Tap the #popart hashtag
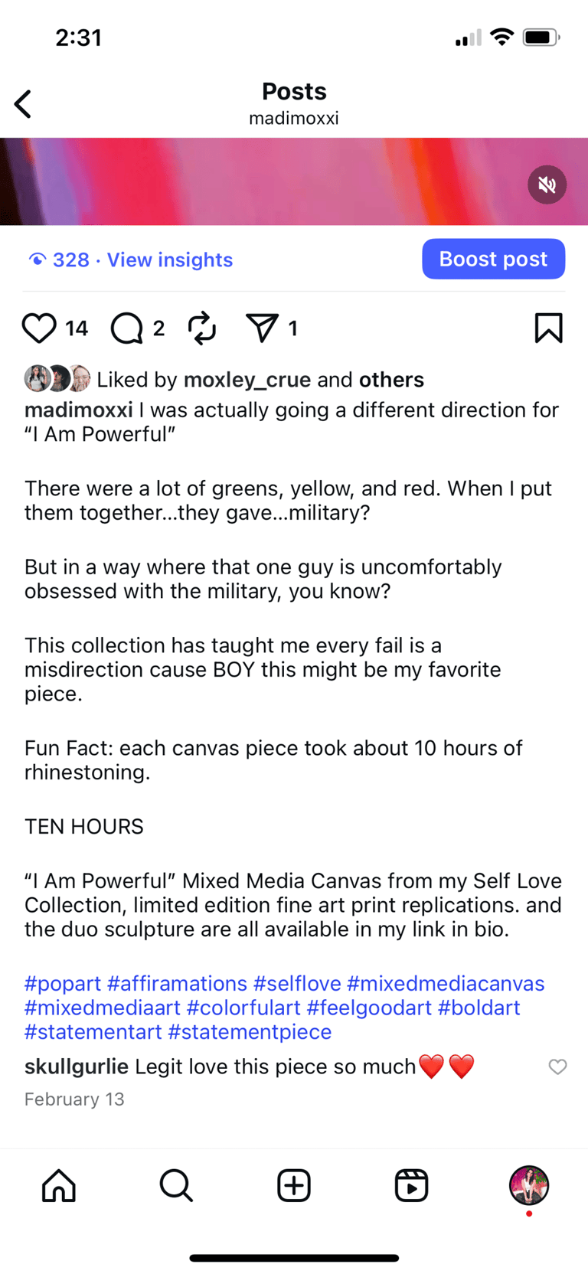 pyautogui.click(x=63, y=984)
